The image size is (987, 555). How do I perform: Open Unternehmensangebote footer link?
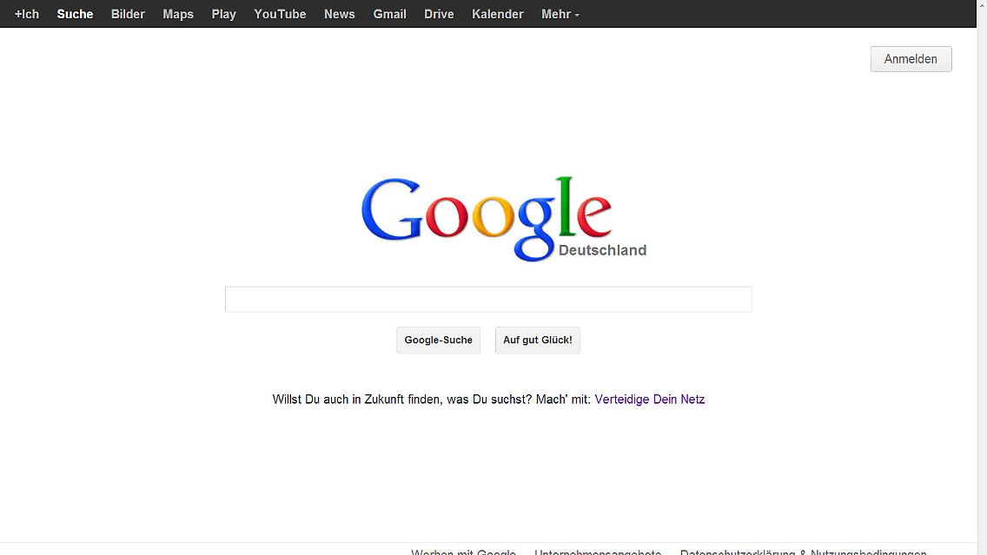[x=598, y=552]
